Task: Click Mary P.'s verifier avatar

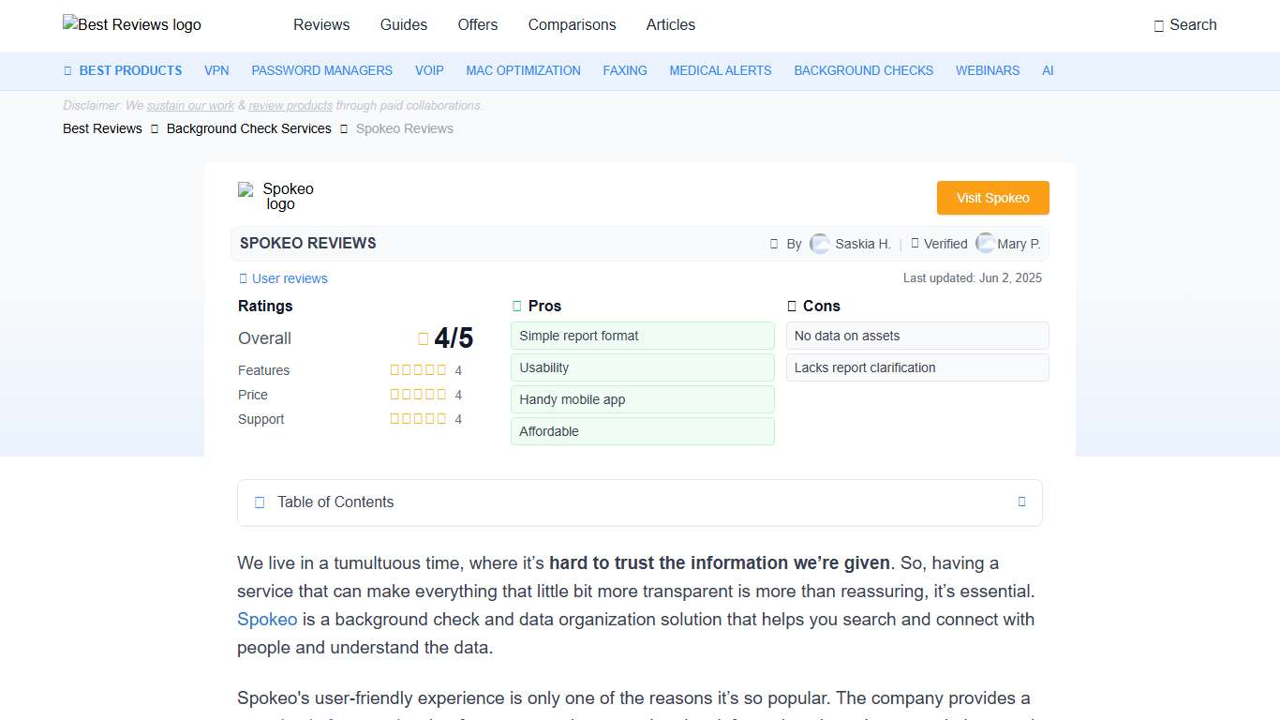Action: (x=986, y=243)
